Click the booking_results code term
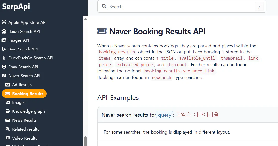 tap(117, 52)
